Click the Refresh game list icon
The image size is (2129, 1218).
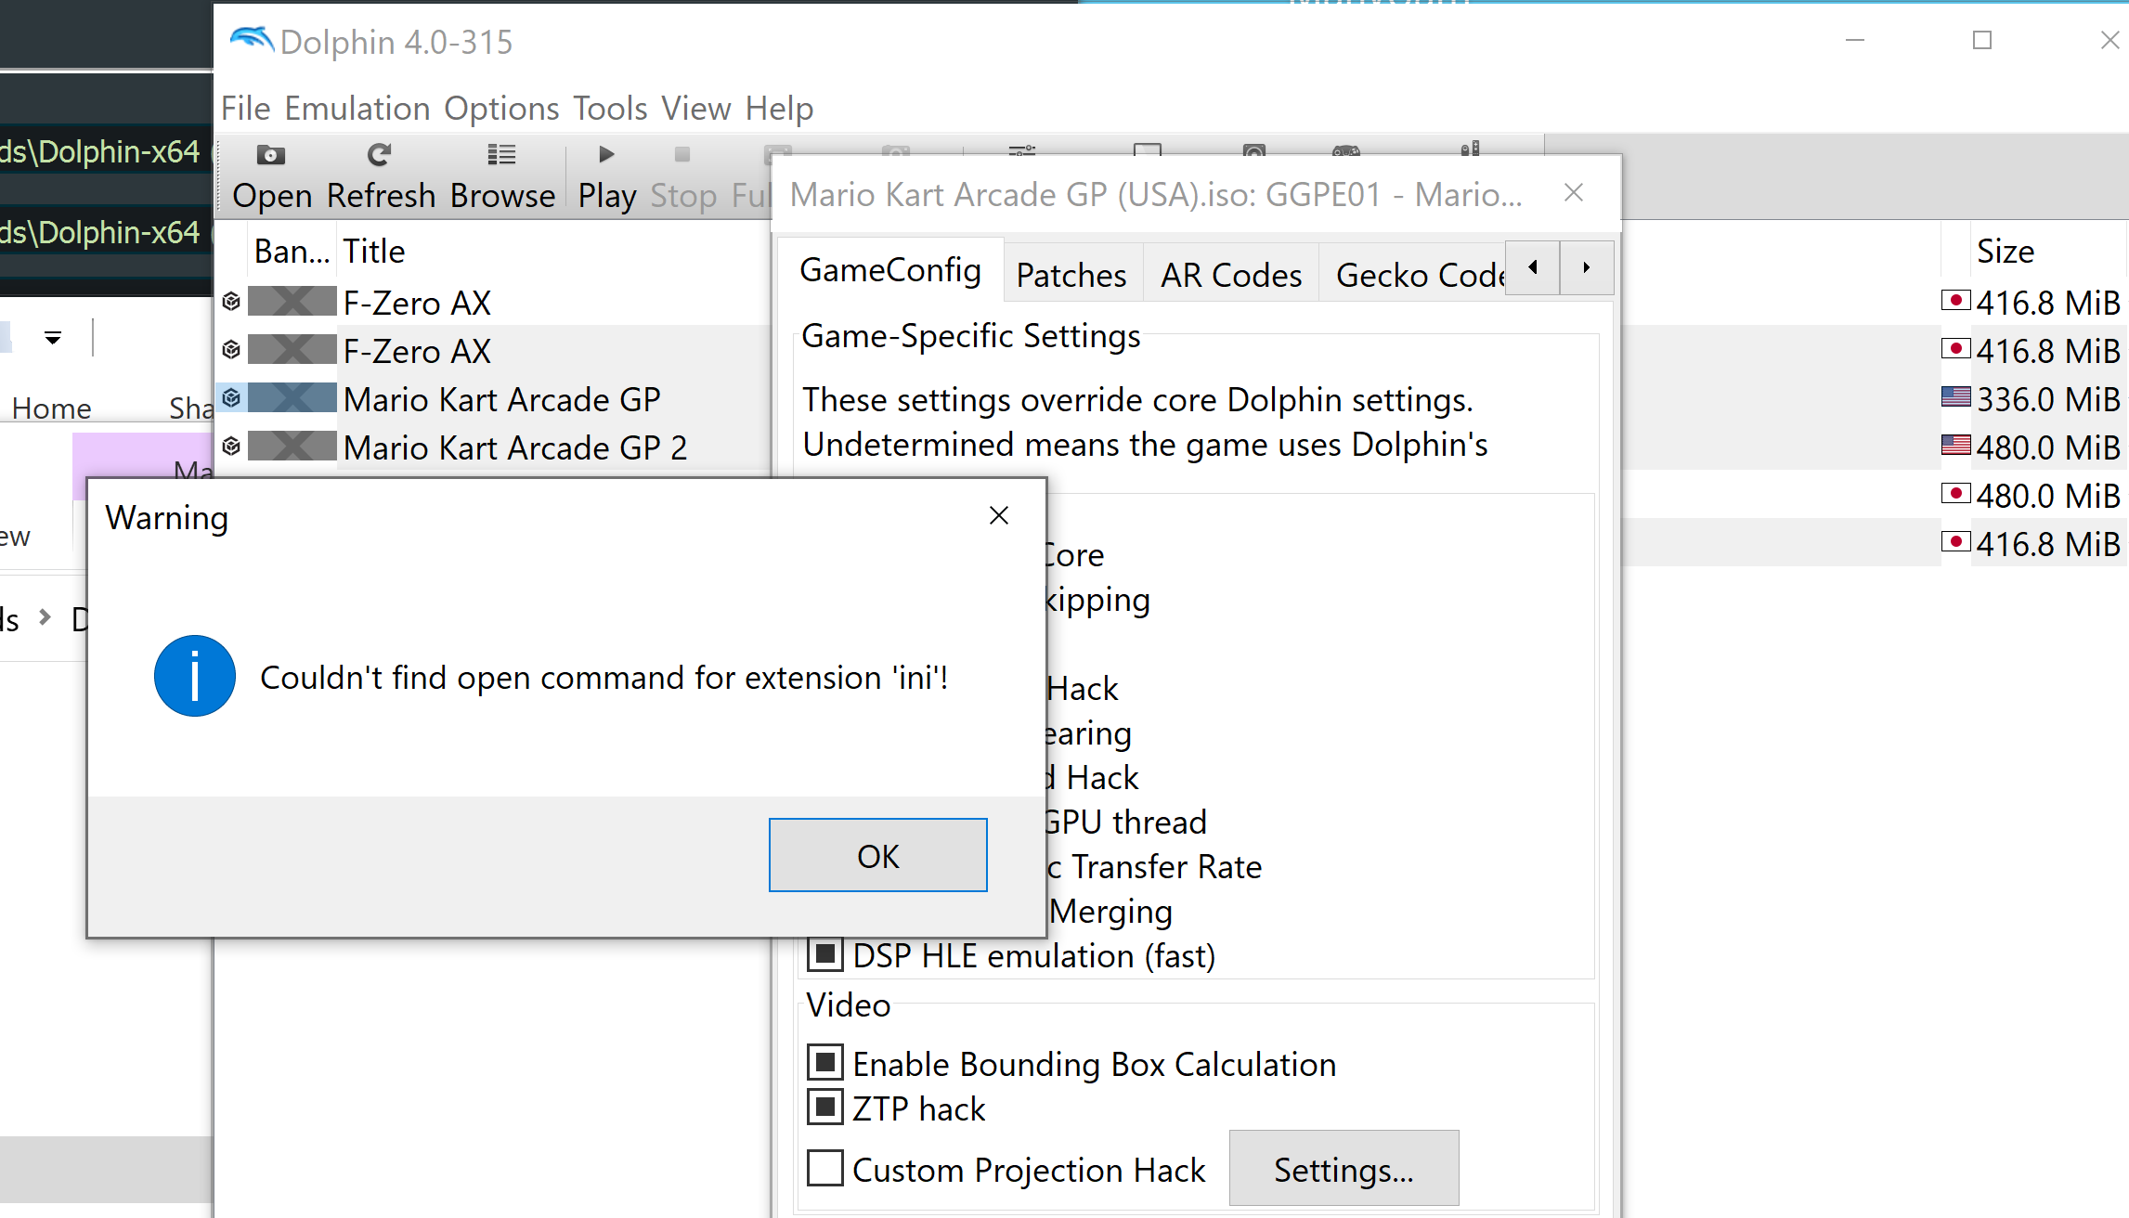(x=379, y=154)
